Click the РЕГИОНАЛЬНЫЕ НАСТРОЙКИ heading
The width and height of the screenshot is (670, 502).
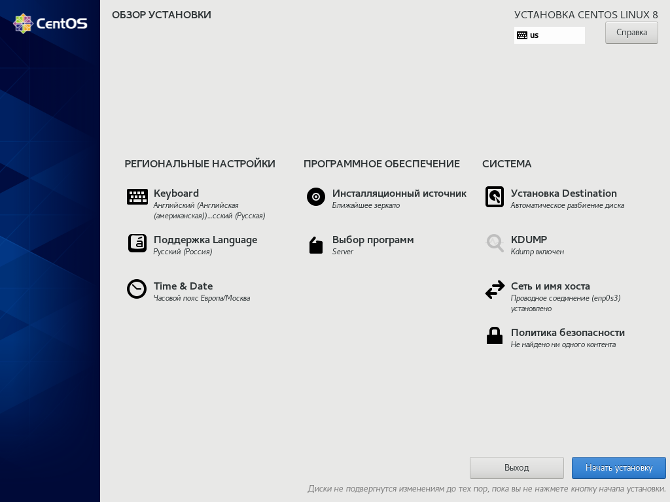click(200, 164)
